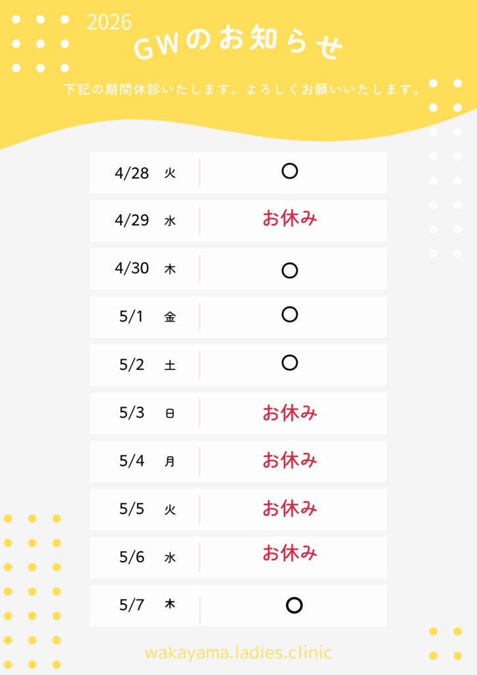Select the red お休み text for 5/3

click(290, 413)
